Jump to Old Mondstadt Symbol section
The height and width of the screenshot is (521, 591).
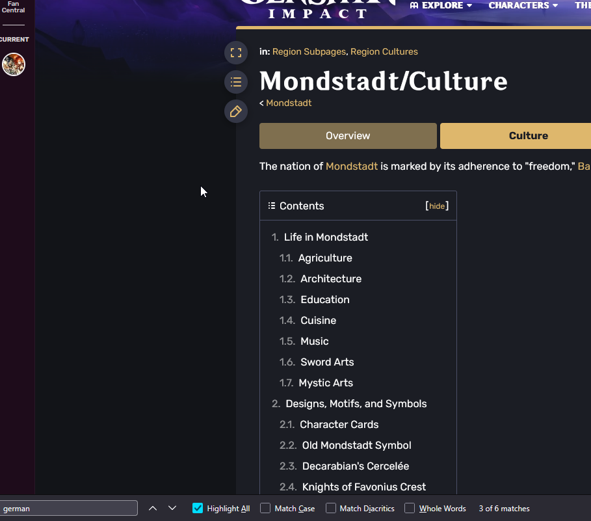click(356, 446)
